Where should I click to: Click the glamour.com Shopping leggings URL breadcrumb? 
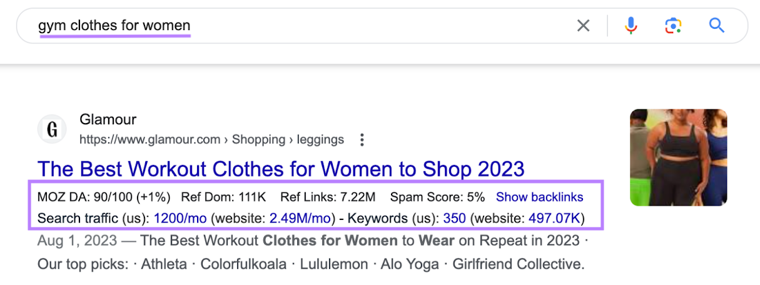click(x=211, y=139)
